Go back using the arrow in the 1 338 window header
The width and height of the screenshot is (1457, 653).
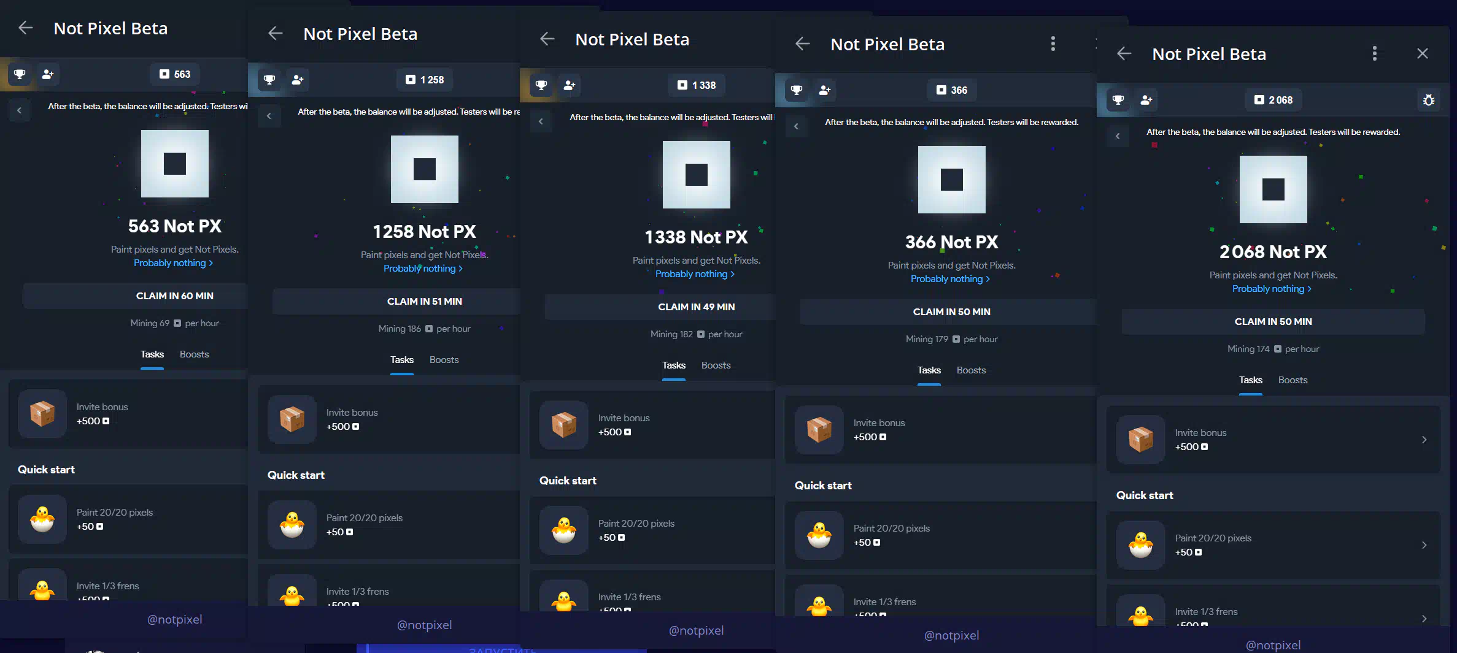tap(547, 39)
